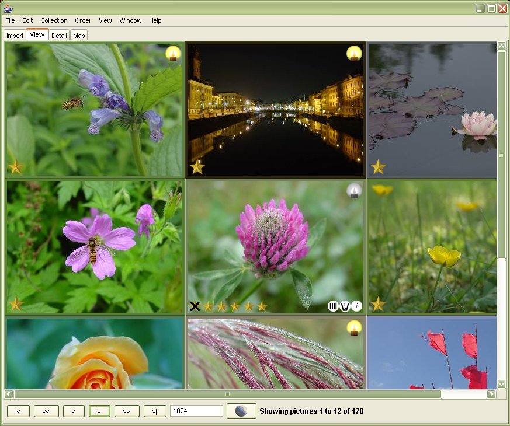The image size is (510, 426).
Task: Jump to the first page with |<
Action: coord(18,411)
